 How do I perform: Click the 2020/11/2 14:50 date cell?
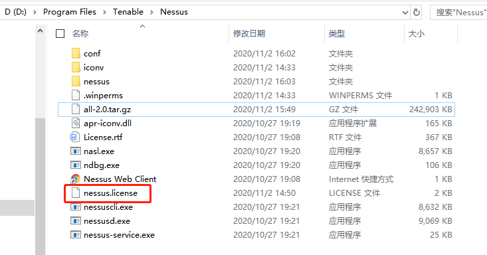click(x=264, y=193)
